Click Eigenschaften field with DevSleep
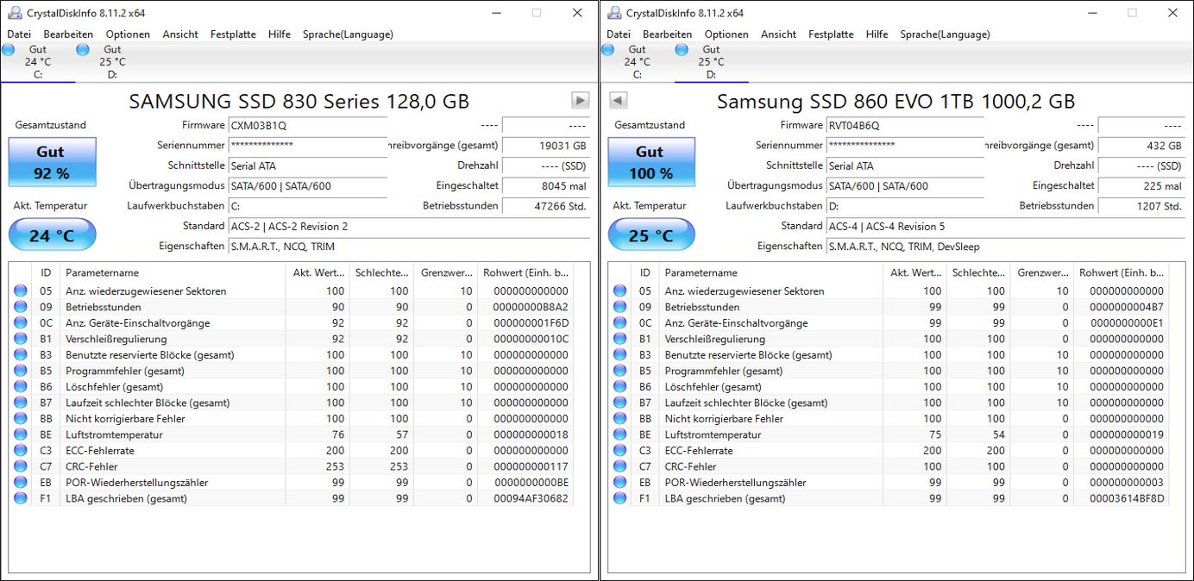Image resolution: width=1194 pixels, height=581 pixels. coord(1006,247)
